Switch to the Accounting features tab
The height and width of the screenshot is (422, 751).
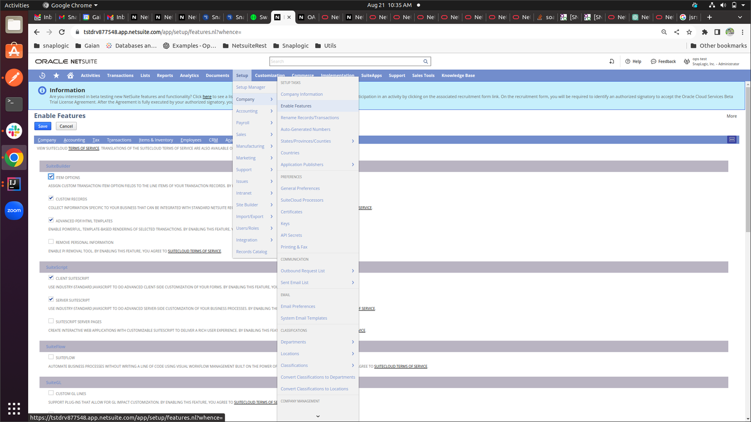(x=74, y=140)
